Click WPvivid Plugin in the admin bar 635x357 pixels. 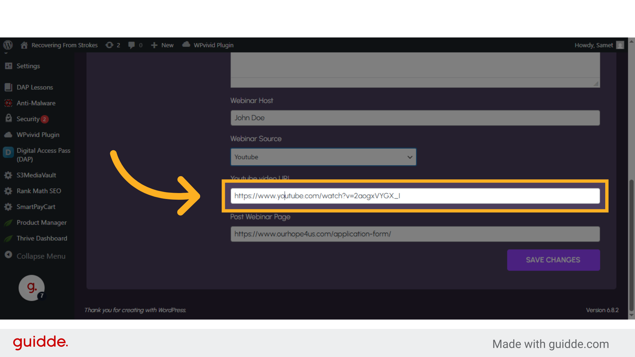(214, 45)
